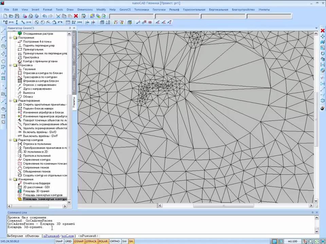This screenshot has width=326, height=244.
Task: Click the Undo arrow icon
Action: tap(44, 16)
